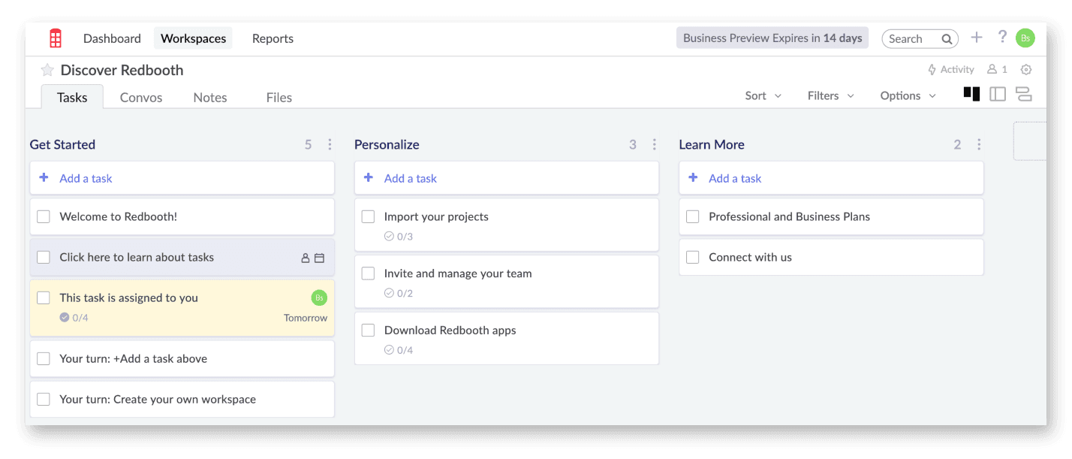Check off Create your own workspace task
This screenshot has width=1072, height=459.
[x=44, y=399]
